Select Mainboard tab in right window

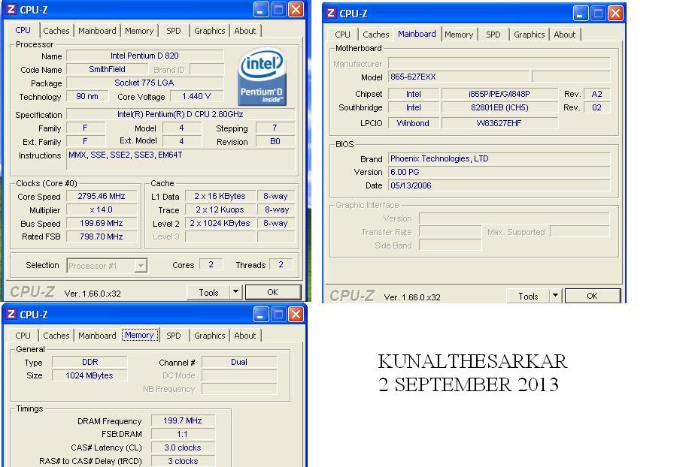417,34
